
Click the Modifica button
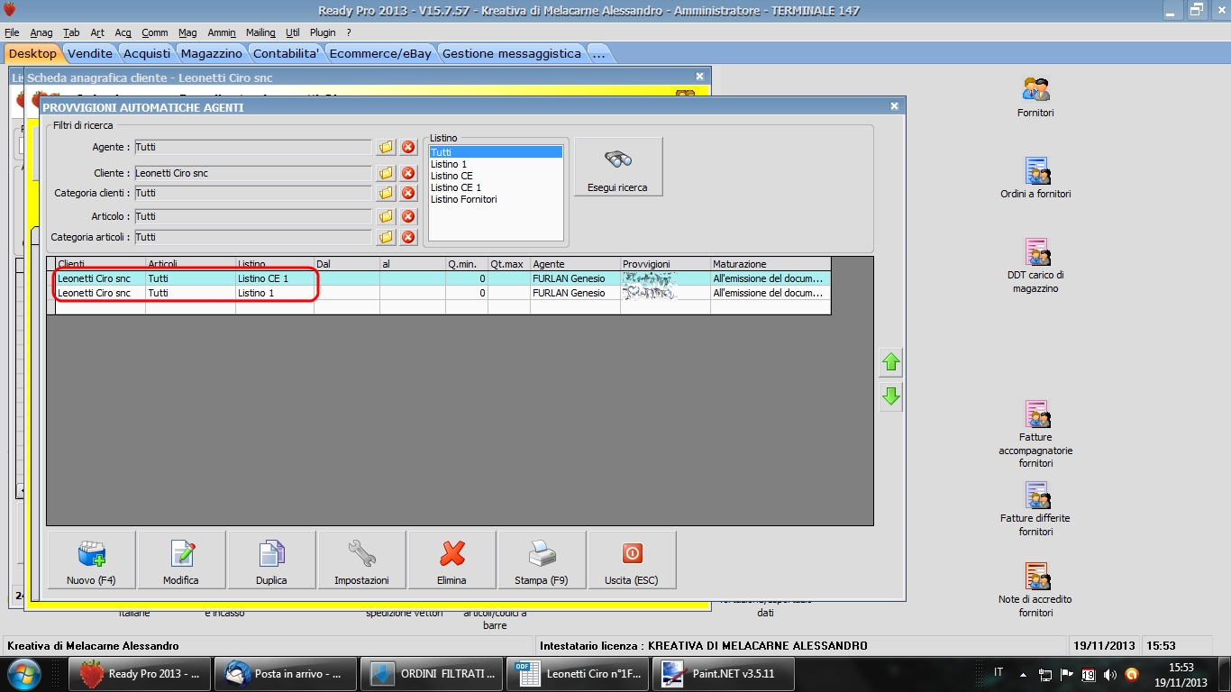pyautogui.click(x=181, y=560)
